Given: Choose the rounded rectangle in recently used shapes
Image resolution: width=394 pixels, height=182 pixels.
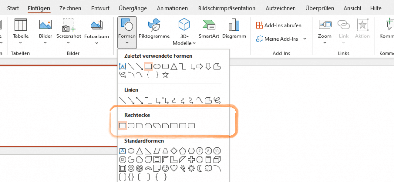Looking at the screenshot, I should [x=165, y=67].
